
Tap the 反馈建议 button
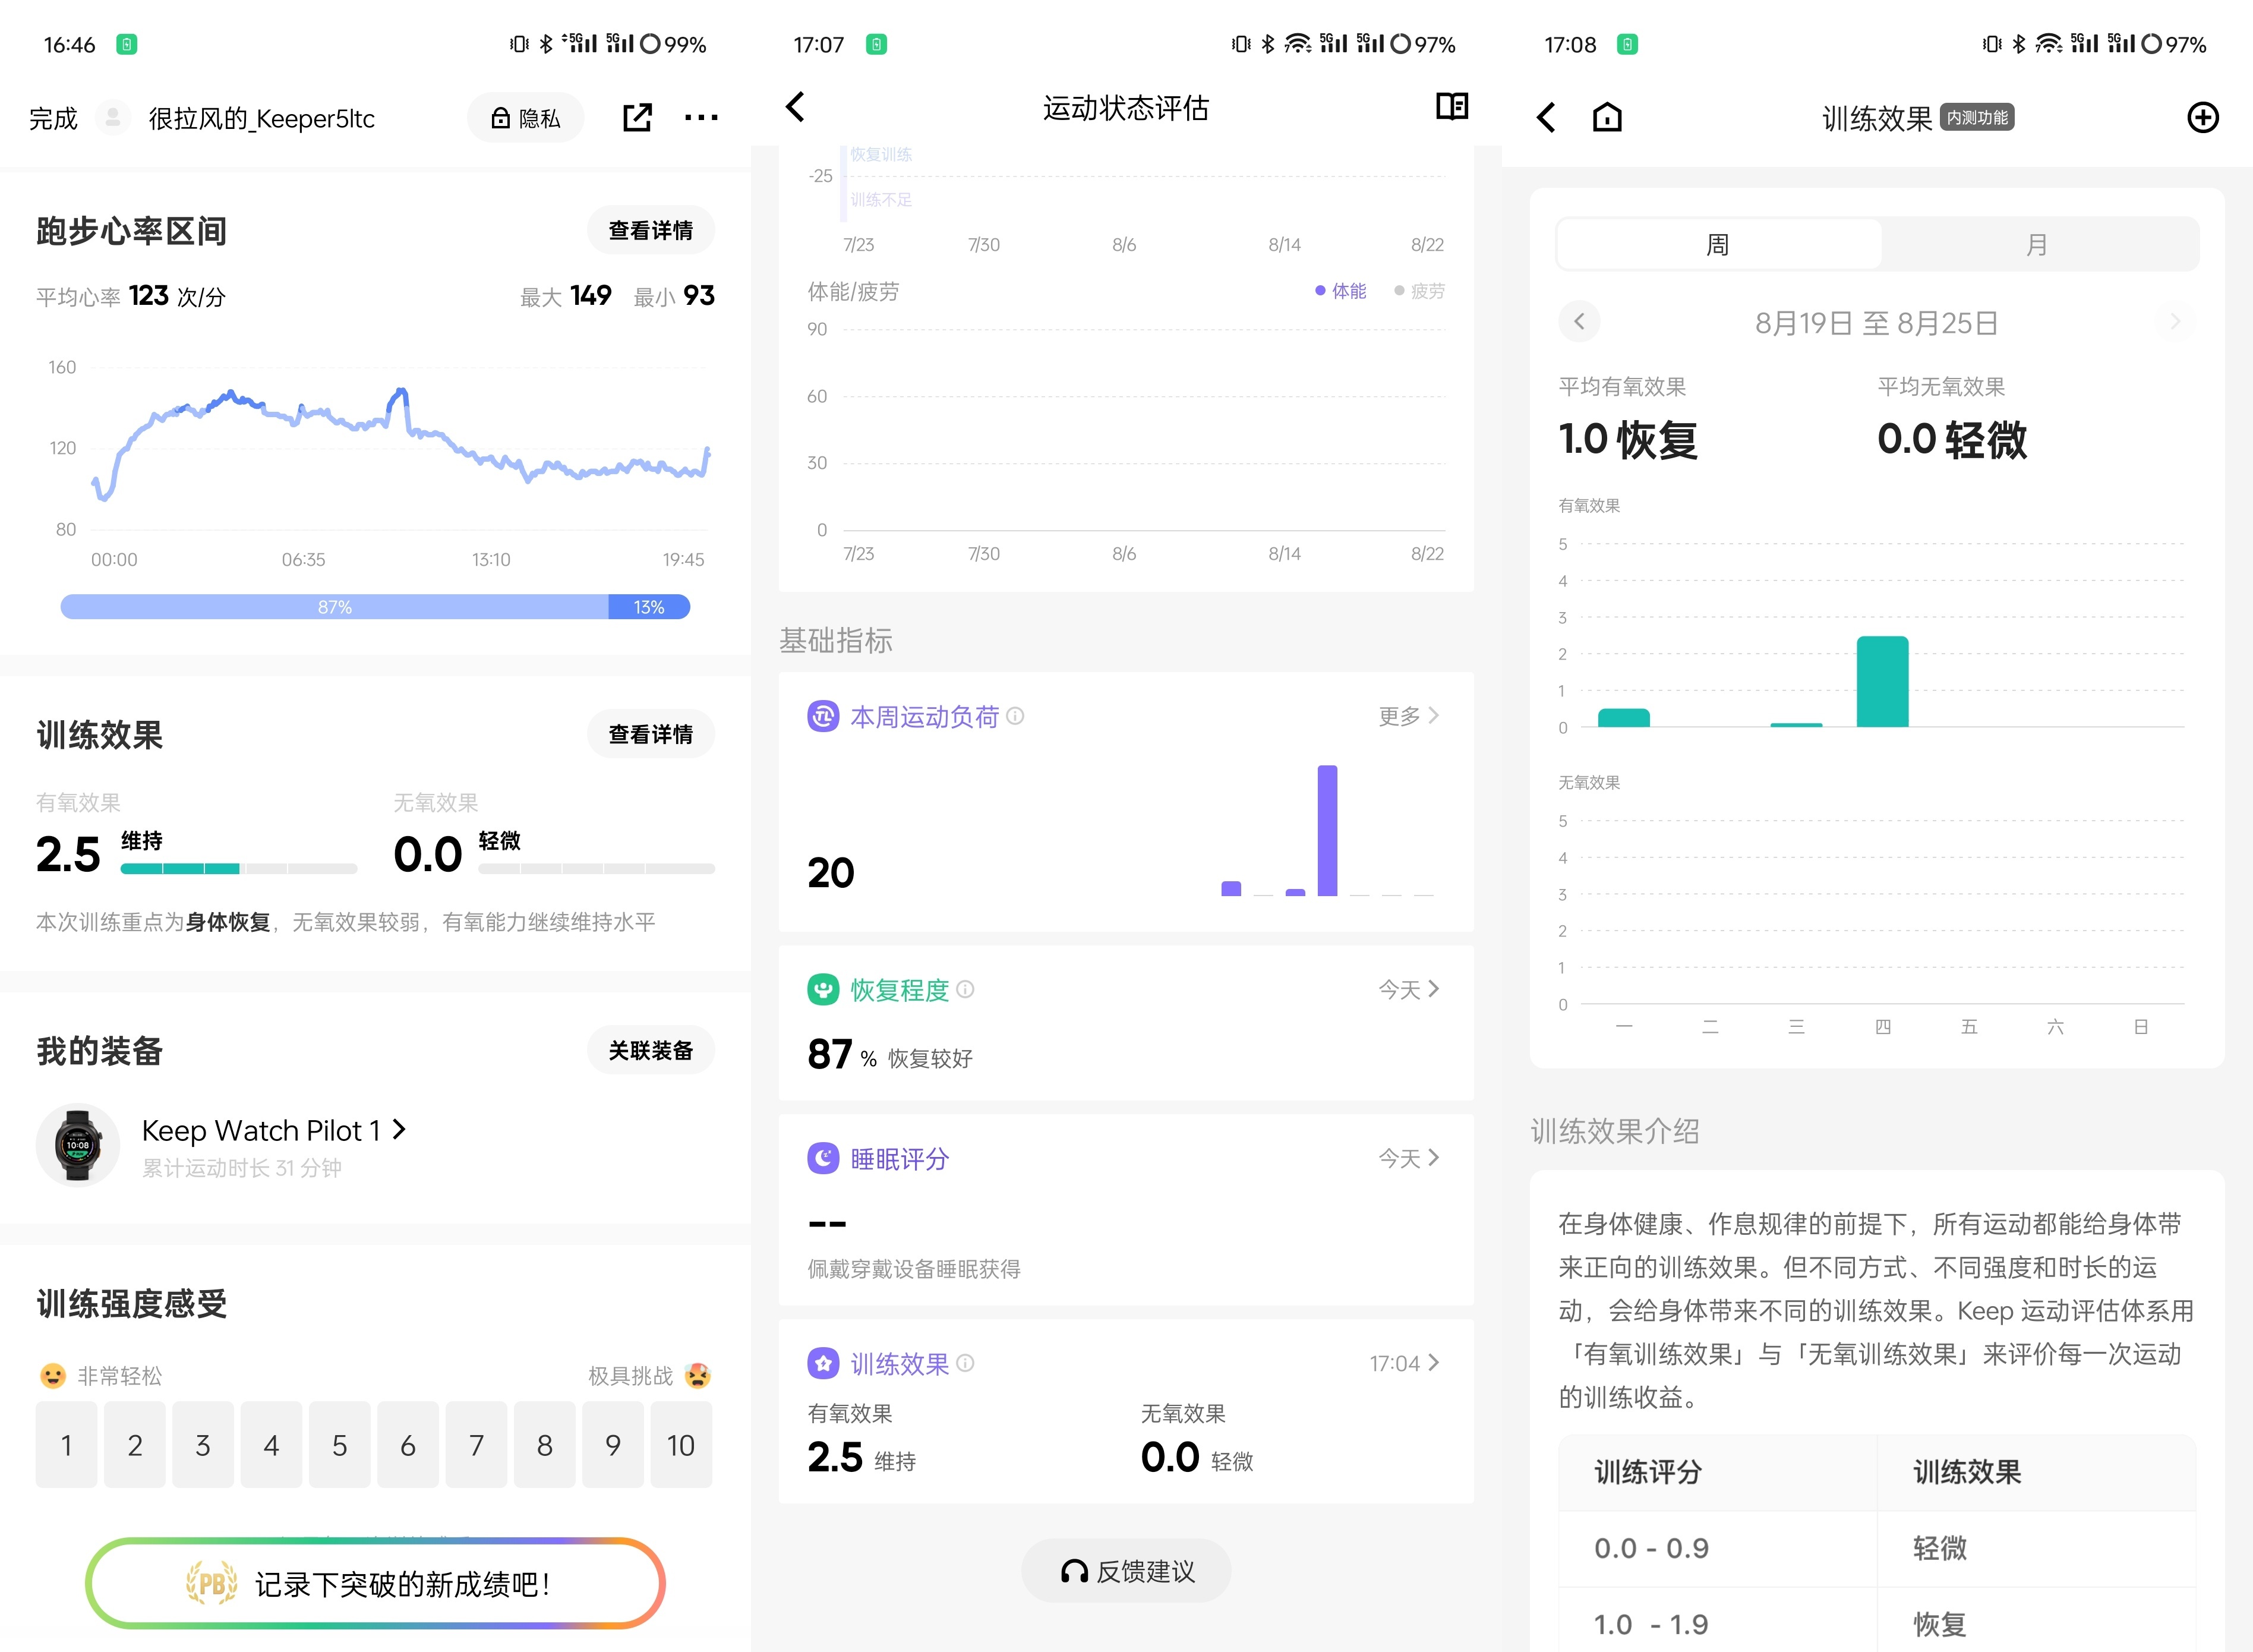(1125, 1571)
